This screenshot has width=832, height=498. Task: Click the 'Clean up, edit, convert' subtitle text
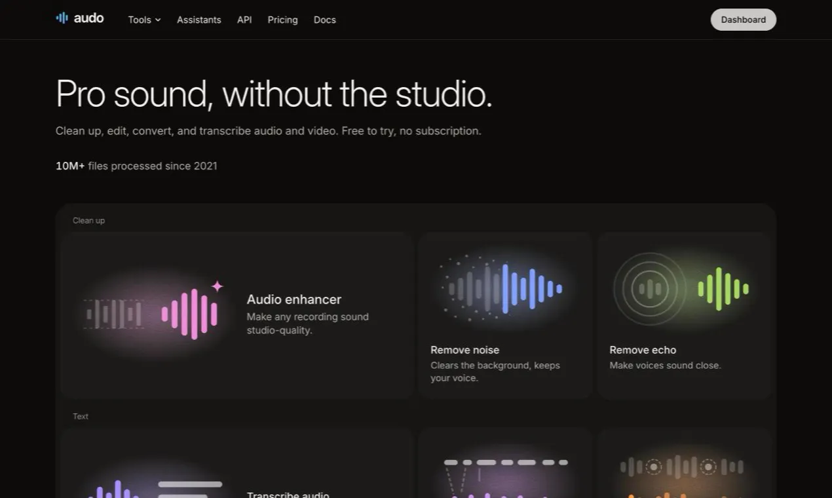269,130
